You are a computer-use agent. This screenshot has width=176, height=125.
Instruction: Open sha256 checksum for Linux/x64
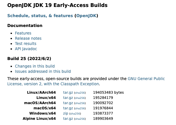(x=80, y=98)
